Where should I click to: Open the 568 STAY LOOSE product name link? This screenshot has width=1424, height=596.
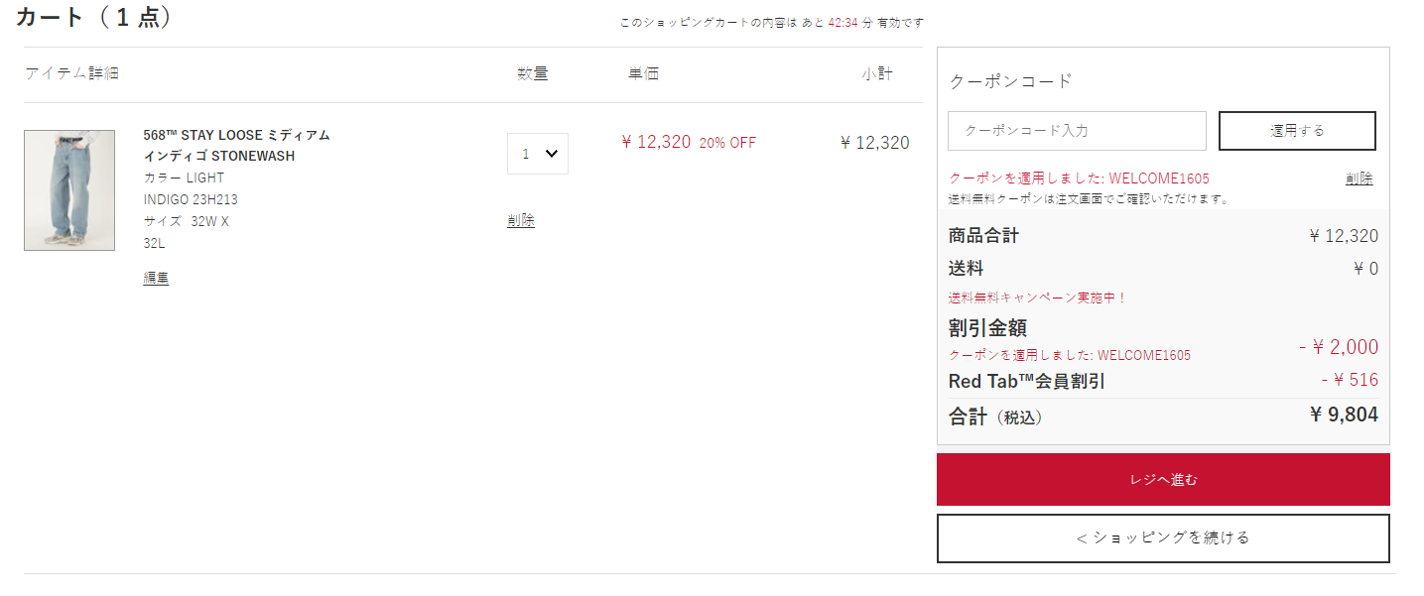(x=236, y=145)
